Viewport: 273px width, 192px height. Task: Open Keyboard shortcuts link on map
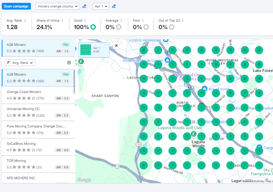tap(253, 181)
